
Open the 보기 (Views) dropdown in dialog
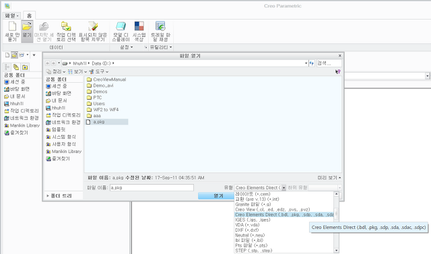[77, 71]
